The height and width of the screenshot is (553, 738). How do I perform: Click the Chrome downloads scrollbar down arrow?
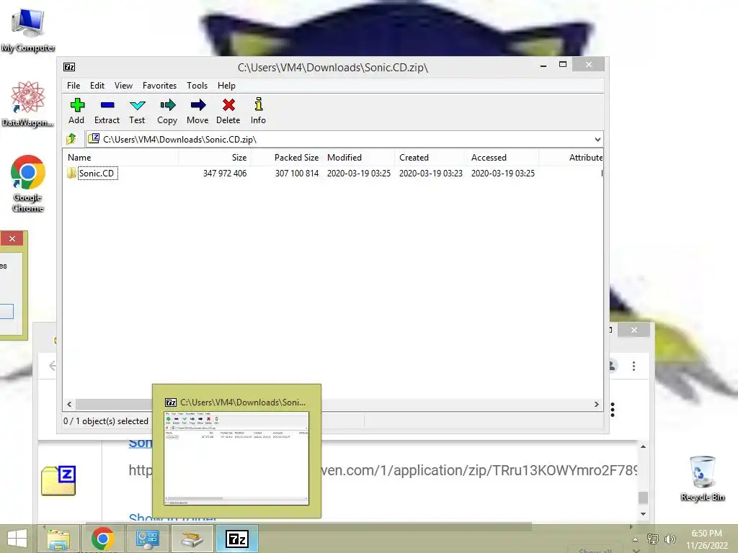(x=643, y=514)
